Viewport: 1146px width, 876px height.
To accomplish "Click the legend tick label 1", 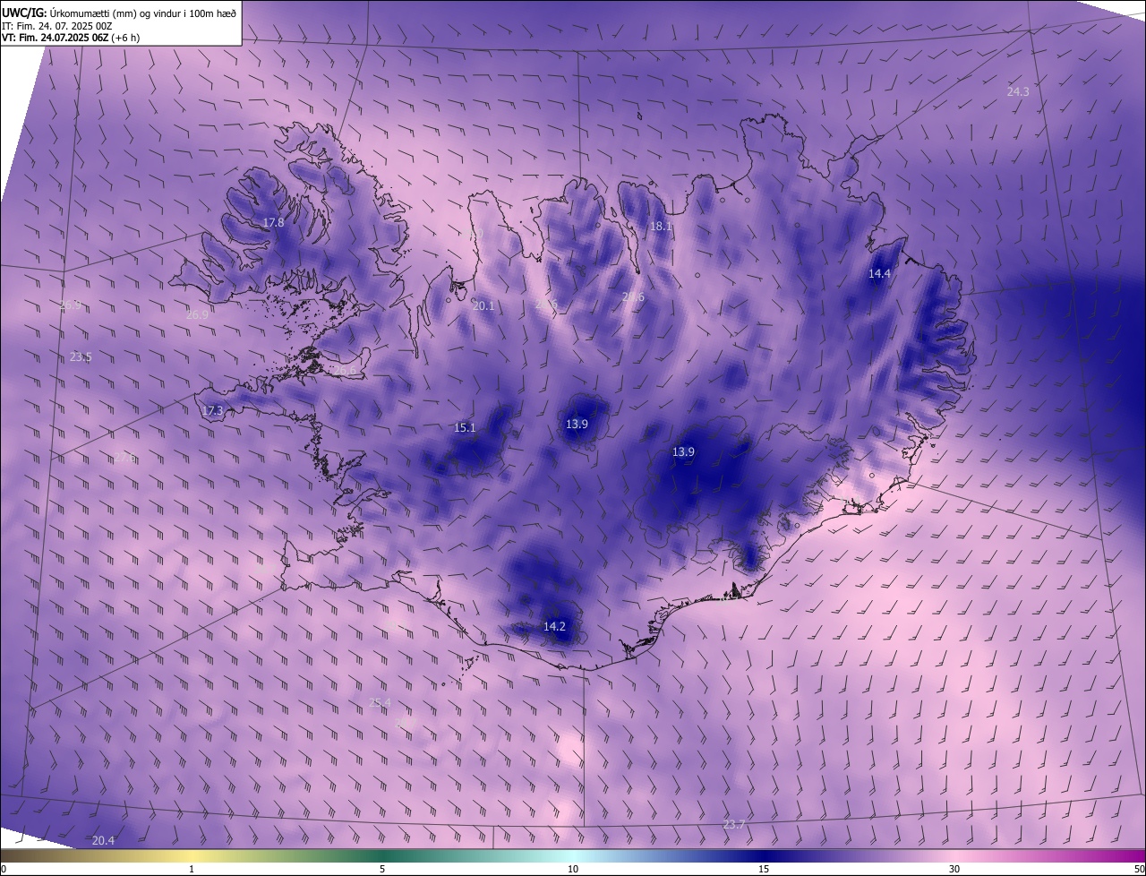I will point(192,869).
